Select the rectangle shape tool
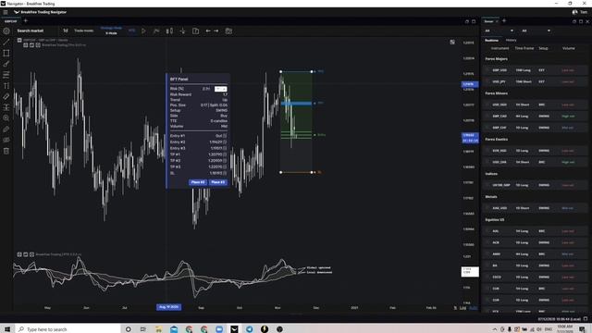This screenshot has height=333, width=592. [6, 54]
